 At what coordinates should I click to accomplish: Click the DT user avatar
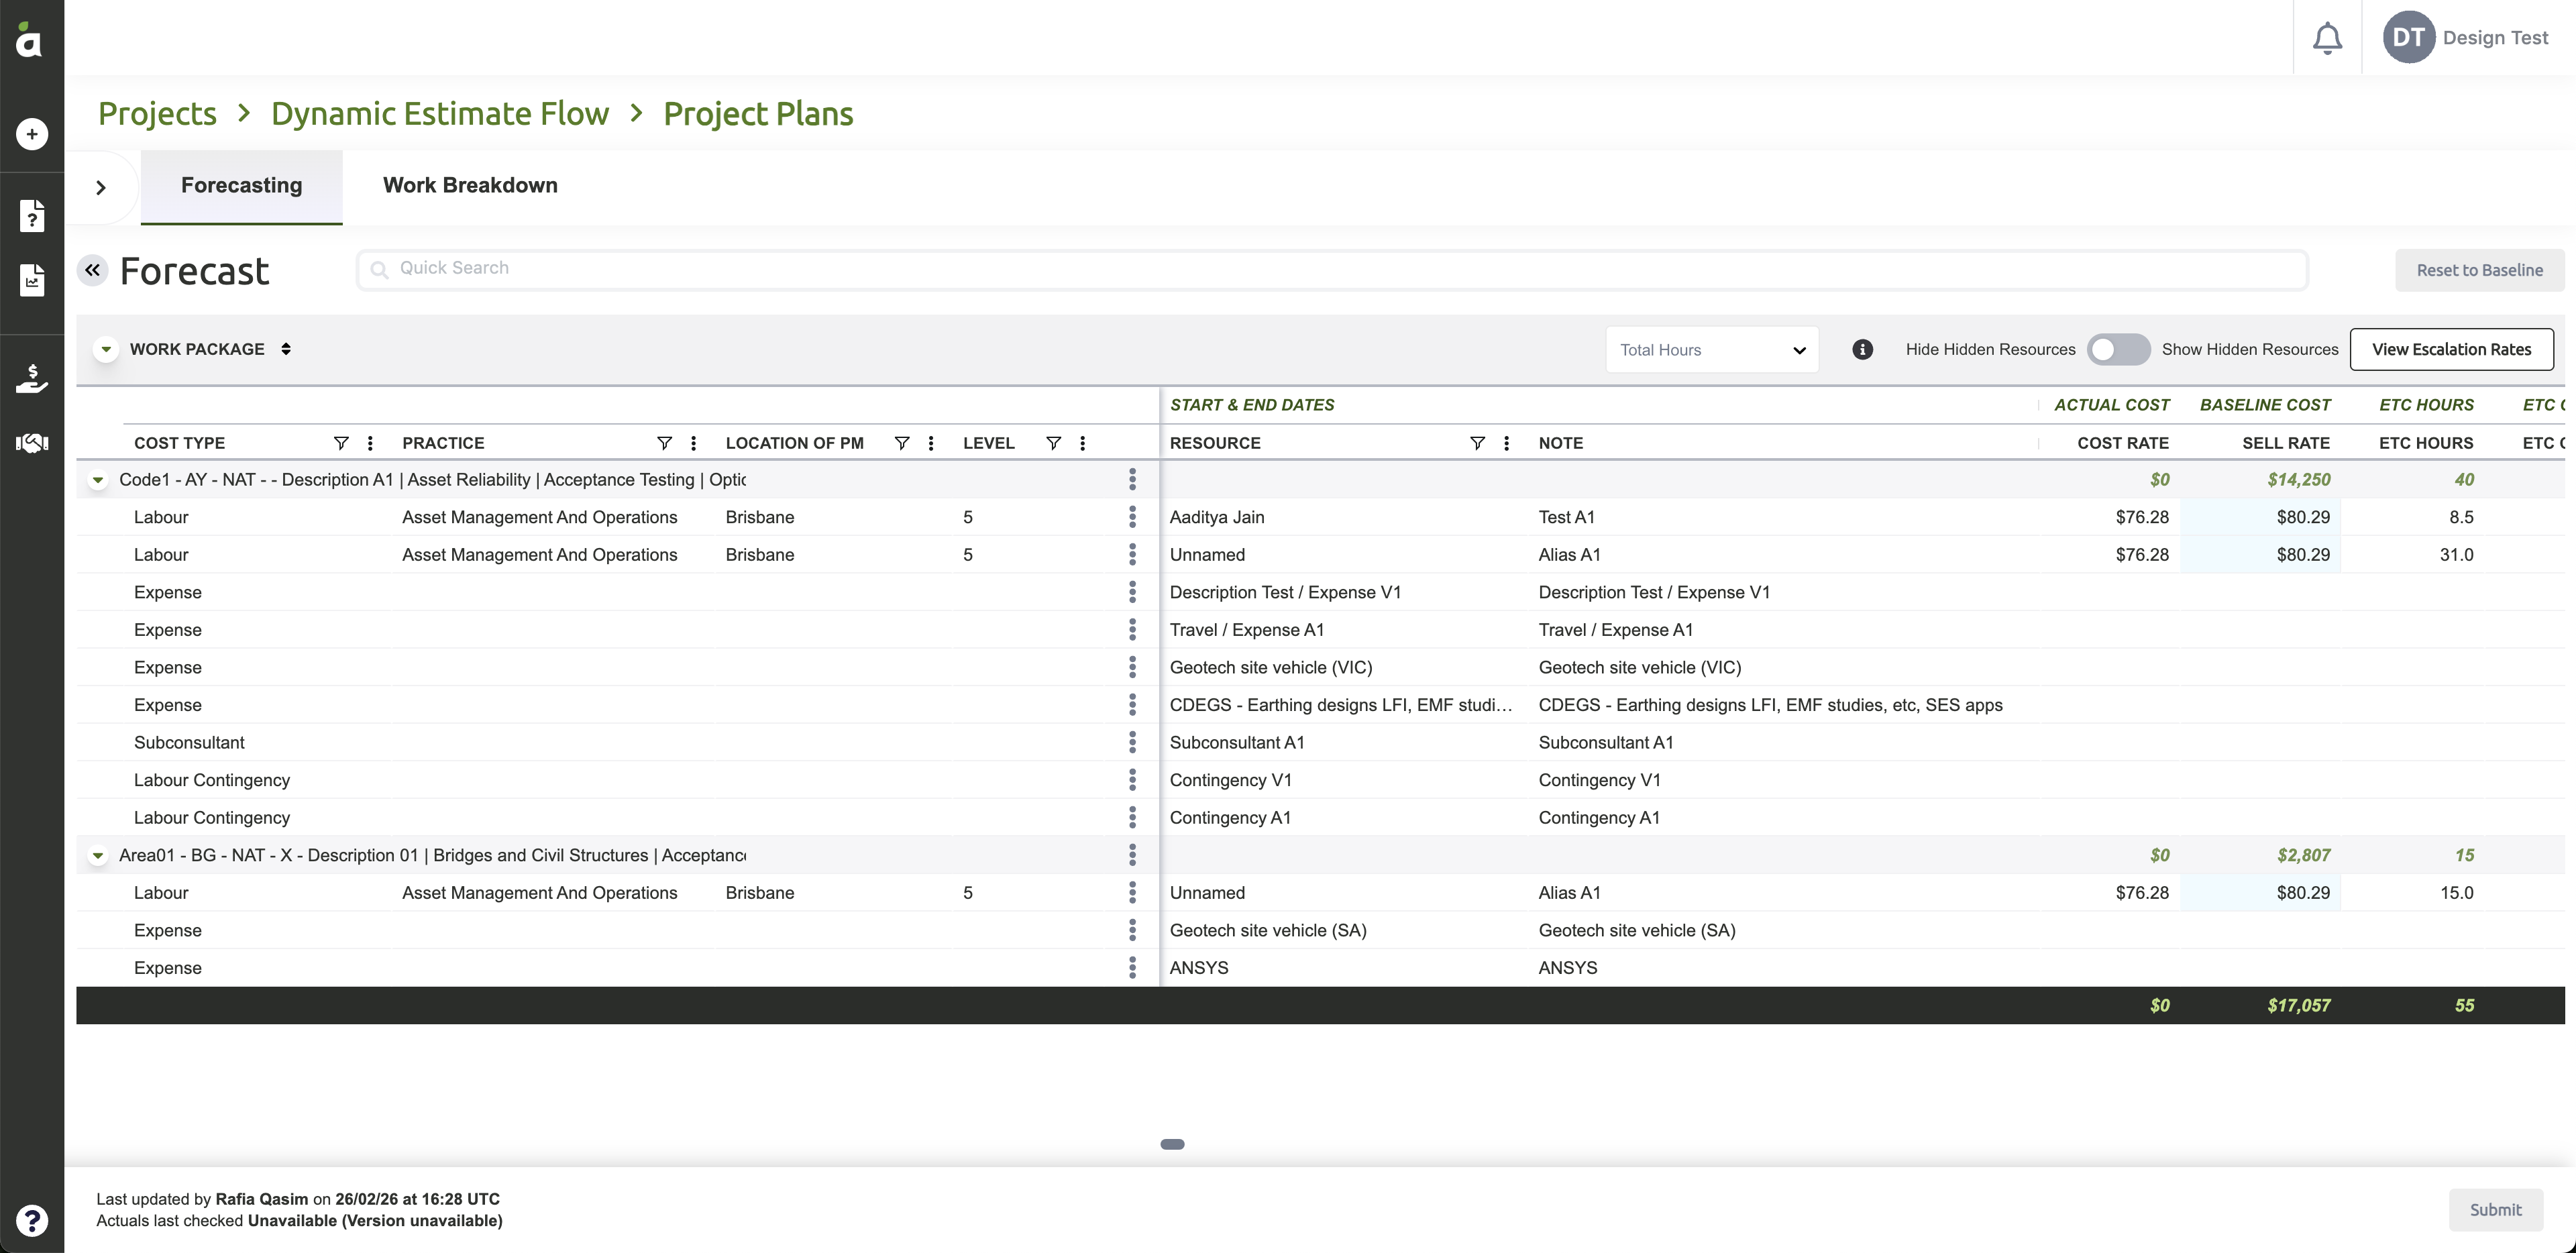point(2408,37)
